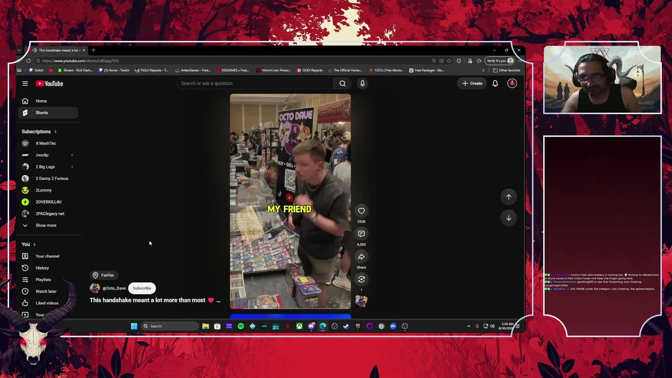
Task: Open a new browser tab
Action: tap(93, 50)
